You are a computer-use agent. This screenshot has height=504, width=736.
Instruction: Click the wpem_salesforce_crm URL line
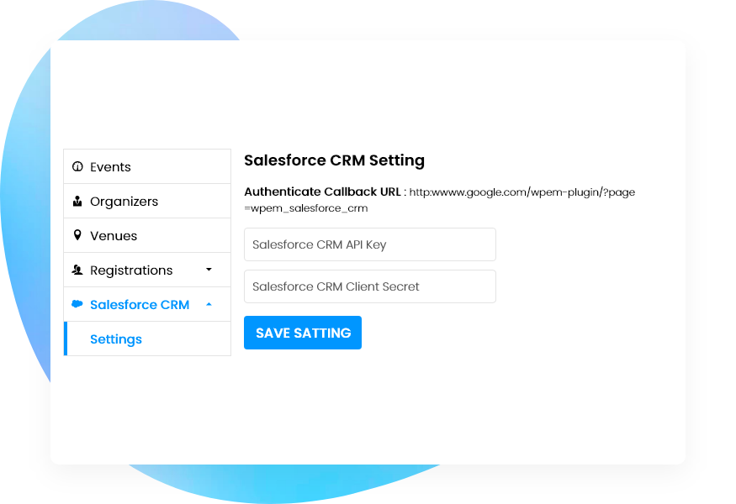(x=306, y=208)
